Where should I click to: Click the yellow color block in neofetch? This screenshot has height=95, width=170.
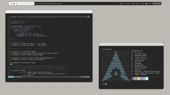click(139, 79)
